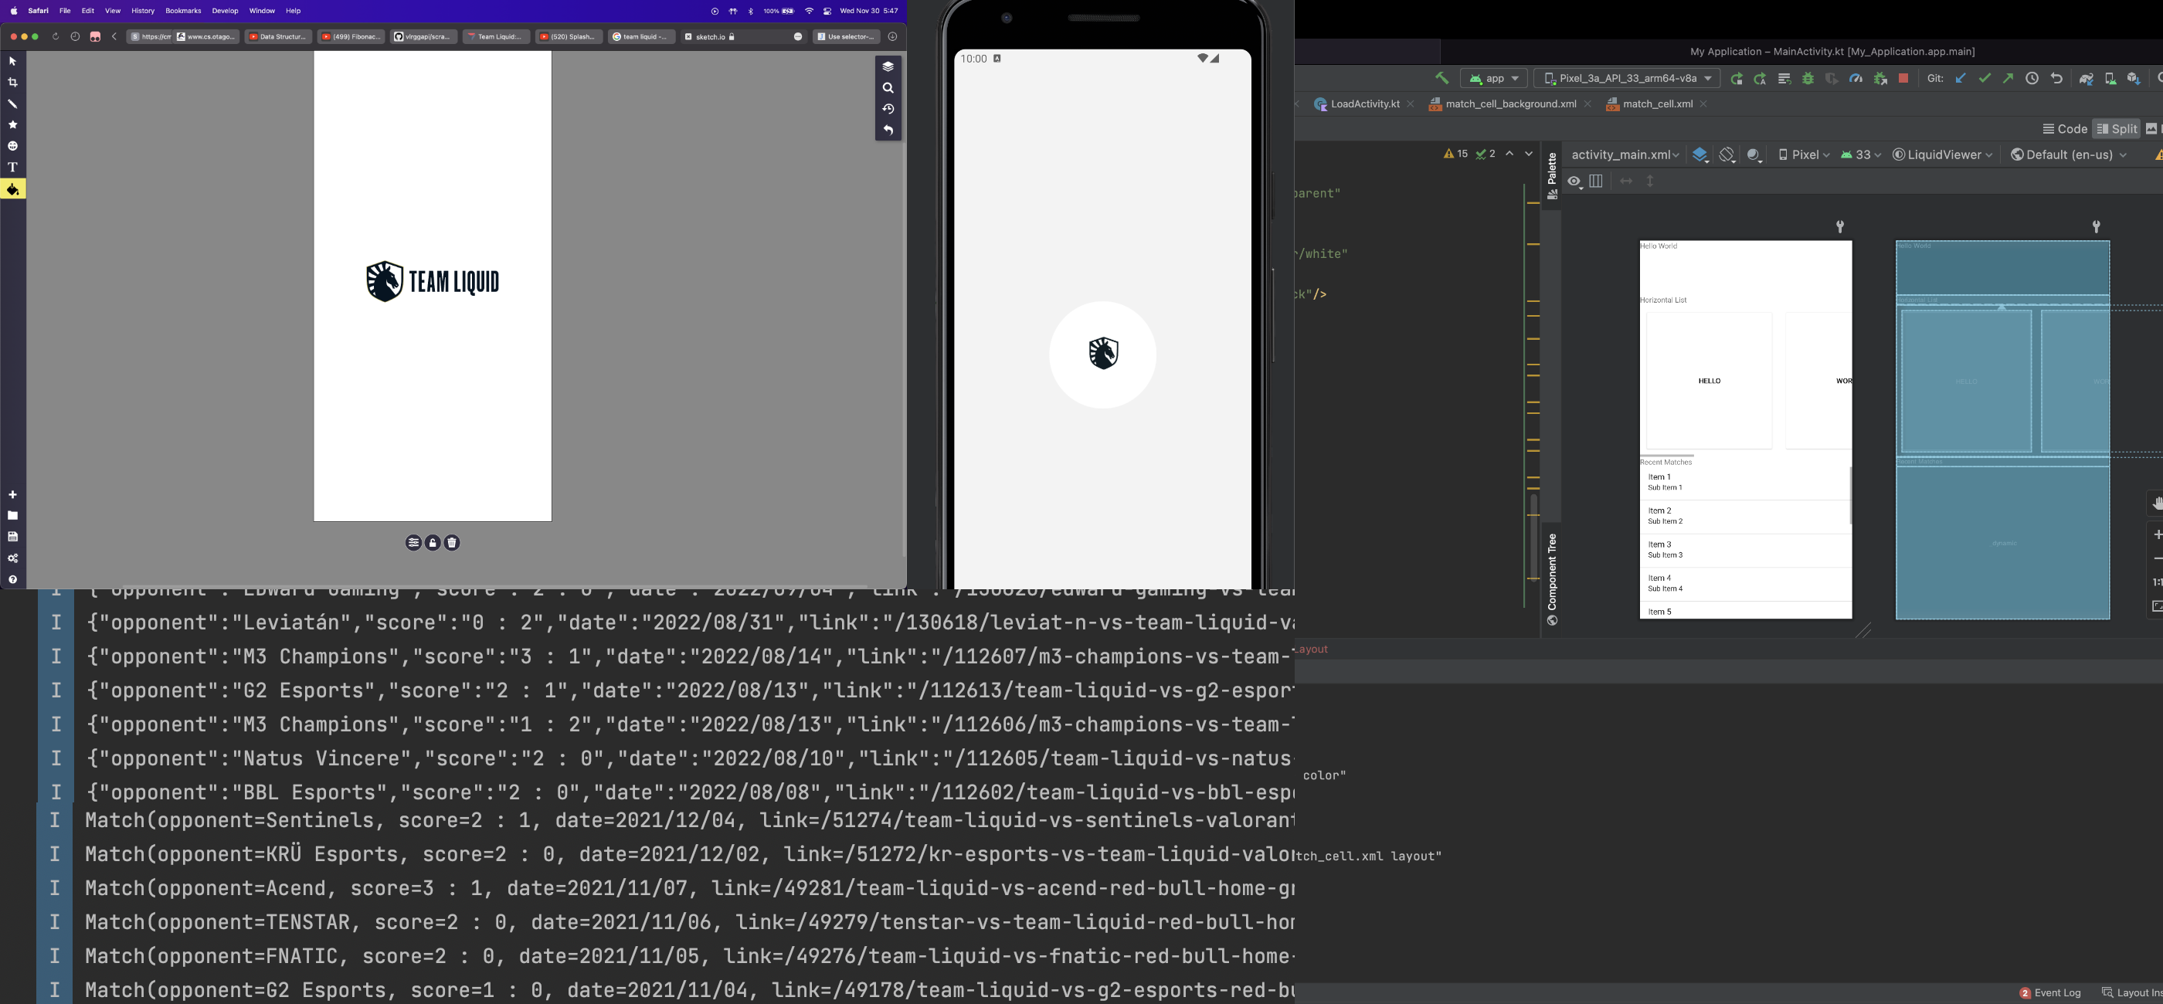Choose the text tool in sketch.io
Viewport: 2163px width, 1004px height.
tap(12, 167)
